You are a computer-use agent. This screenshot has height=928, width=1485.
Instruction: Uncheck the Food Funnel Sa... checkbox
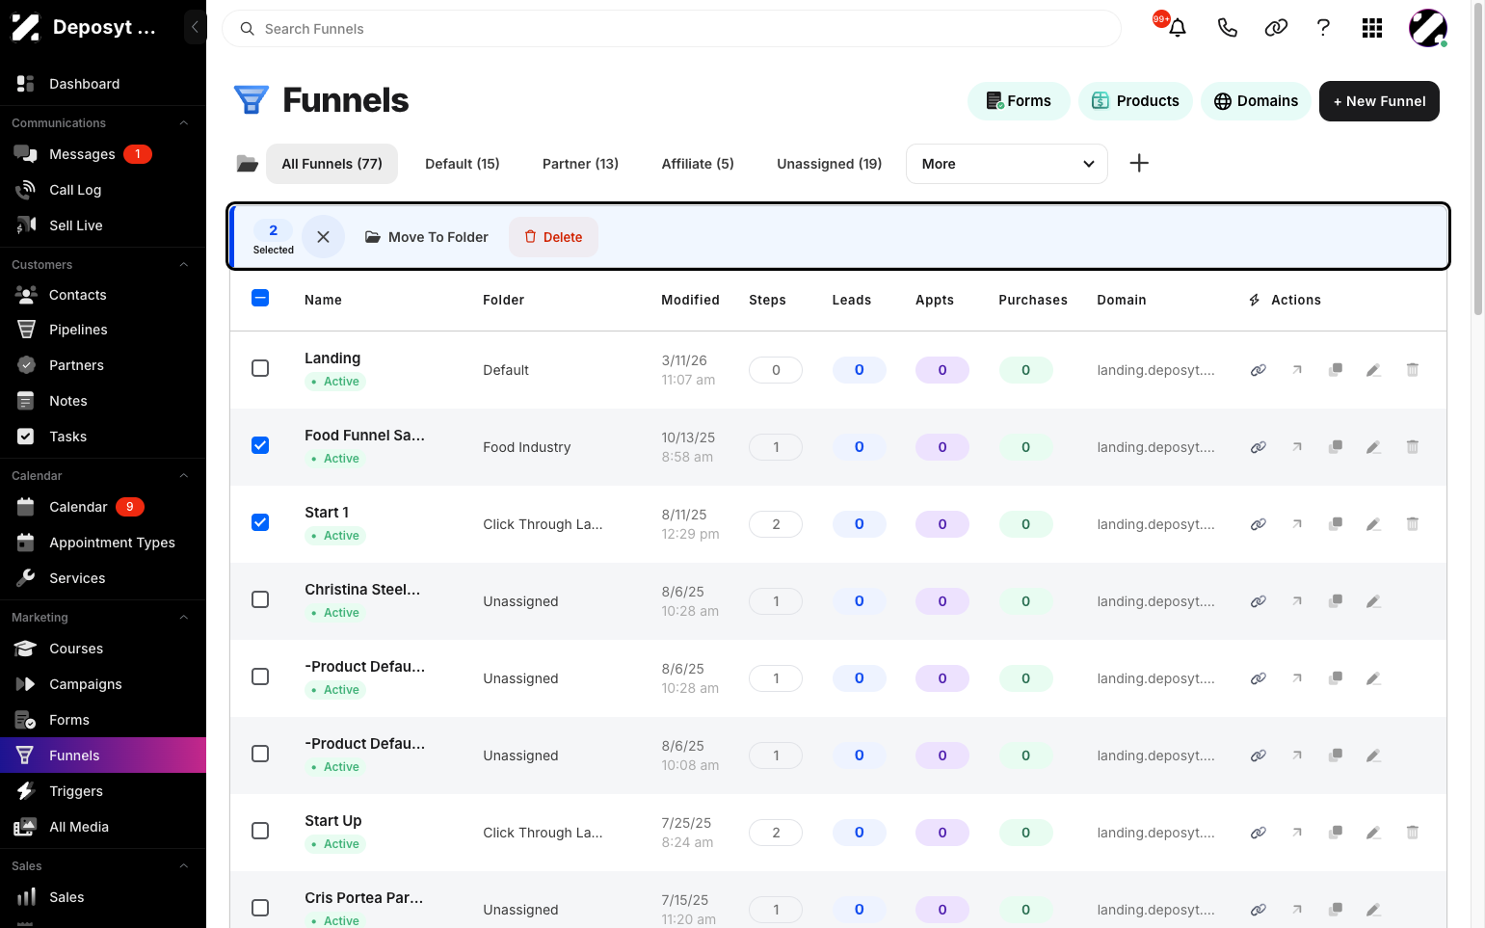pyautogui.click(x=260, y=445)
